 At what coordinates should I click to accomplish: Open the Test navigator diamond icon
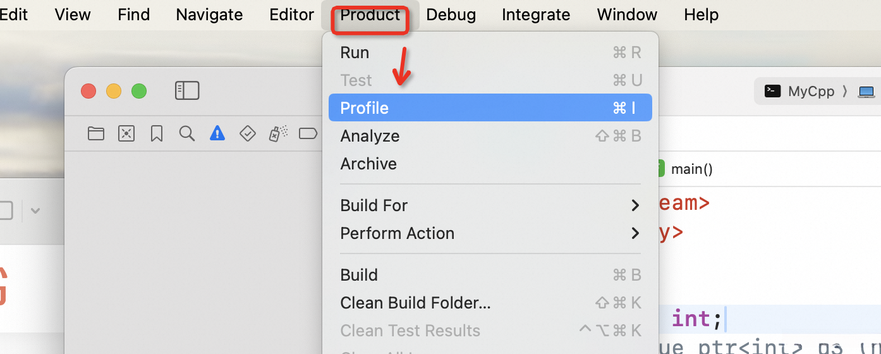(247, 133)
